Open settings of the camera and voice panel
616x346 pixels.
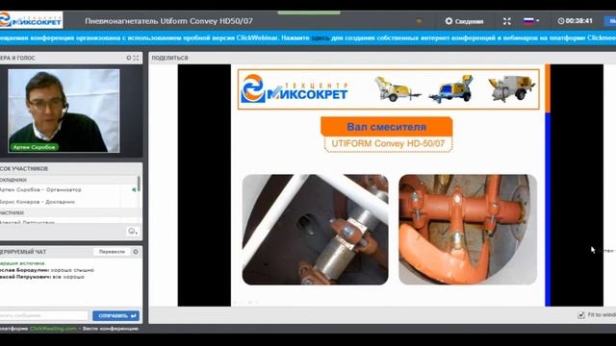pos(128,58)
